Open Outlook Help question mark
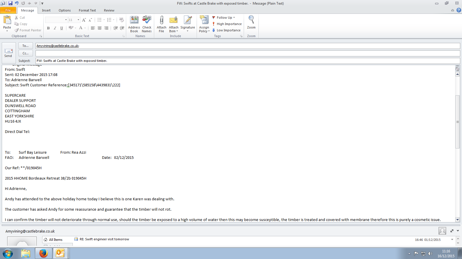The width and height of the screenshot is (462, 259). [x=459, y=10]
